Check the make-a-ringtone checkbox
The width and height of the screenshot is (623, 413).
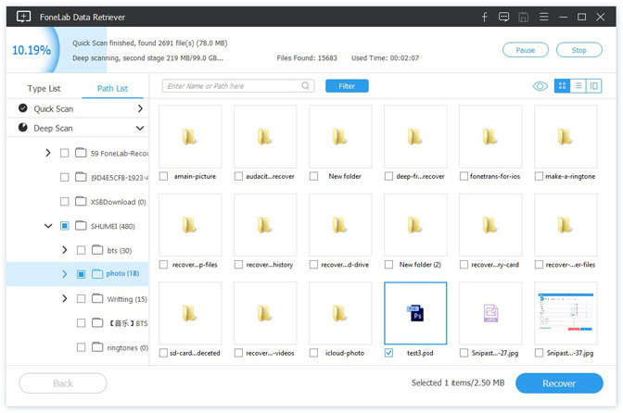(x=539, y=176)
